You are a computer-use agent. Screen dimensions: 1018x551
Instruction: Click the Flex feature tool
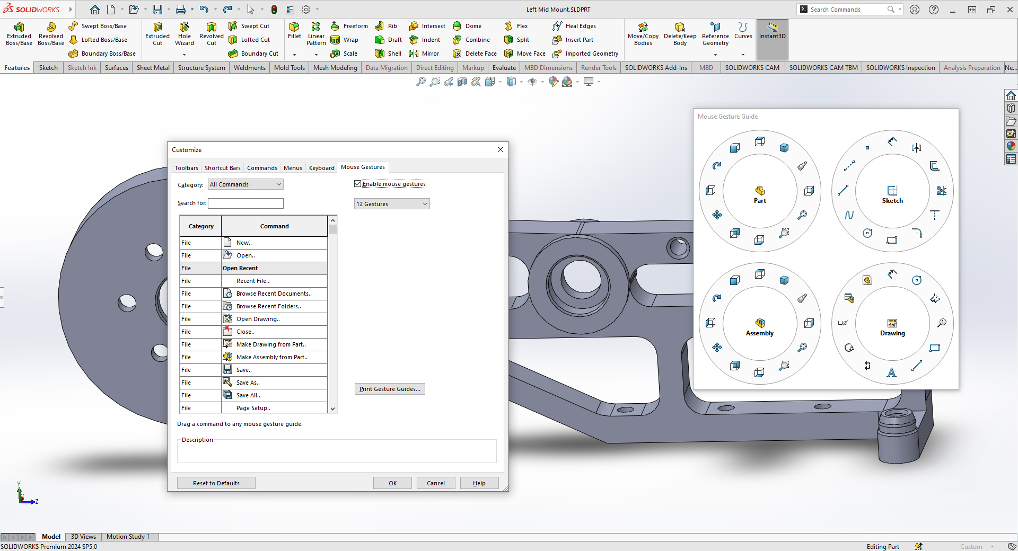[x=516, y=26]
